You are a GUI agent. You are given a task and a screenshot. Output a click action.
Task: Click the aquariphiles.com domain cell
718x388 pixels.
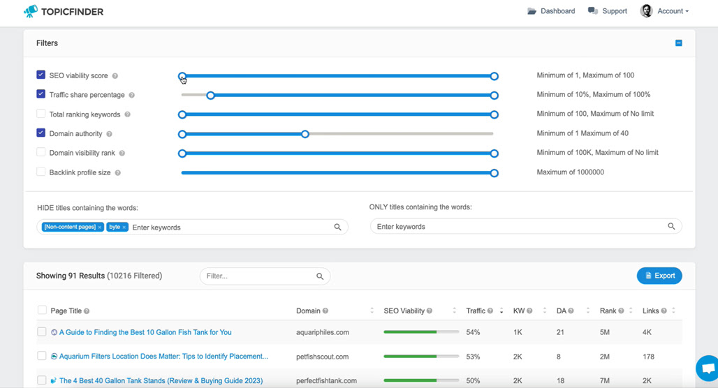[323, 333]
